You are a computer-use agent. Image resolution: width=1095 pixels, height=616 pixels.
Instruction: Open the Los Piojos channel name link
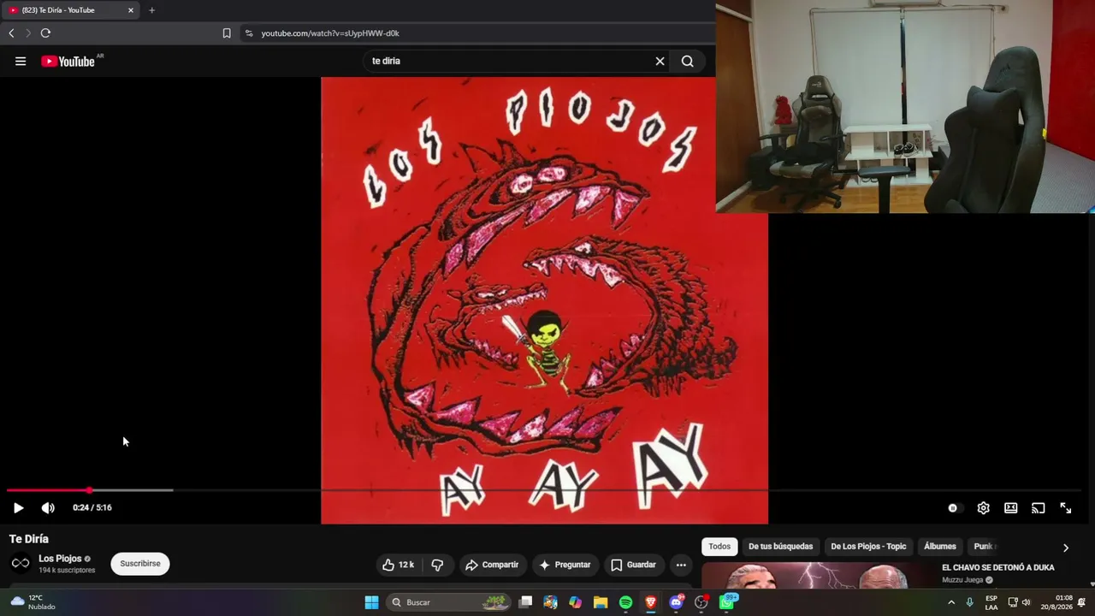(x=60, y=559)
